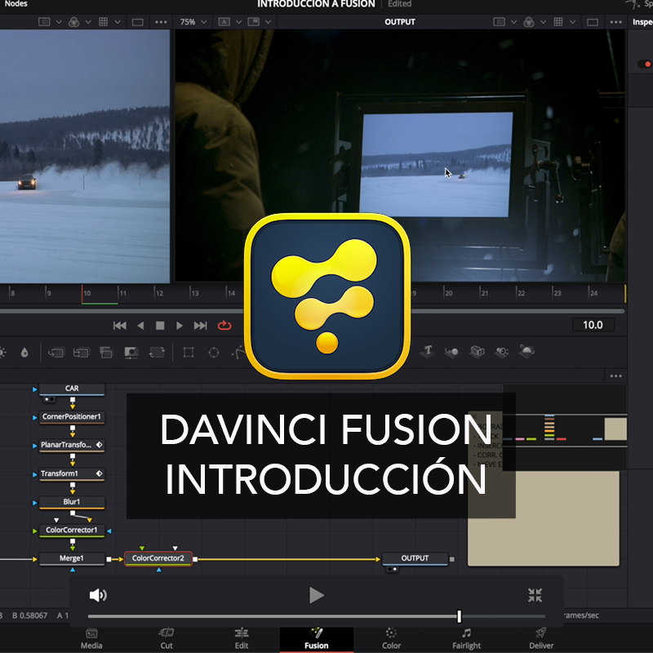Viewport: 653px width, 653px height.
Task: Switch to the Edit page
Action: (242, 639)
